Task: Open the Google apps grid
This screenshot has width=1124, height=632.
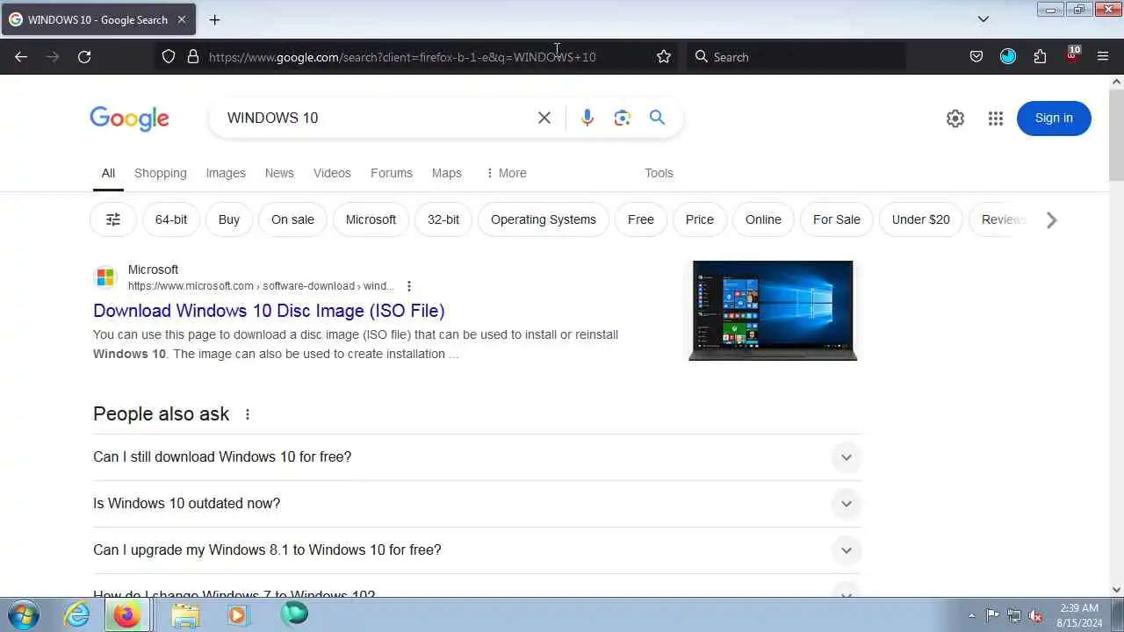Action: (x=995, y=118)
